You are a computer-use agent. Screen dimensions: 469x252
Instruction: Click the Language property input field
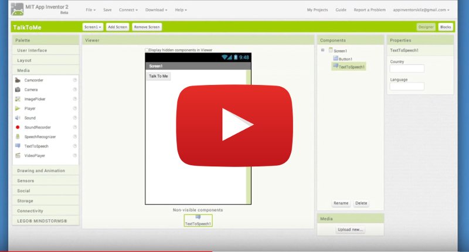(407, 86)
